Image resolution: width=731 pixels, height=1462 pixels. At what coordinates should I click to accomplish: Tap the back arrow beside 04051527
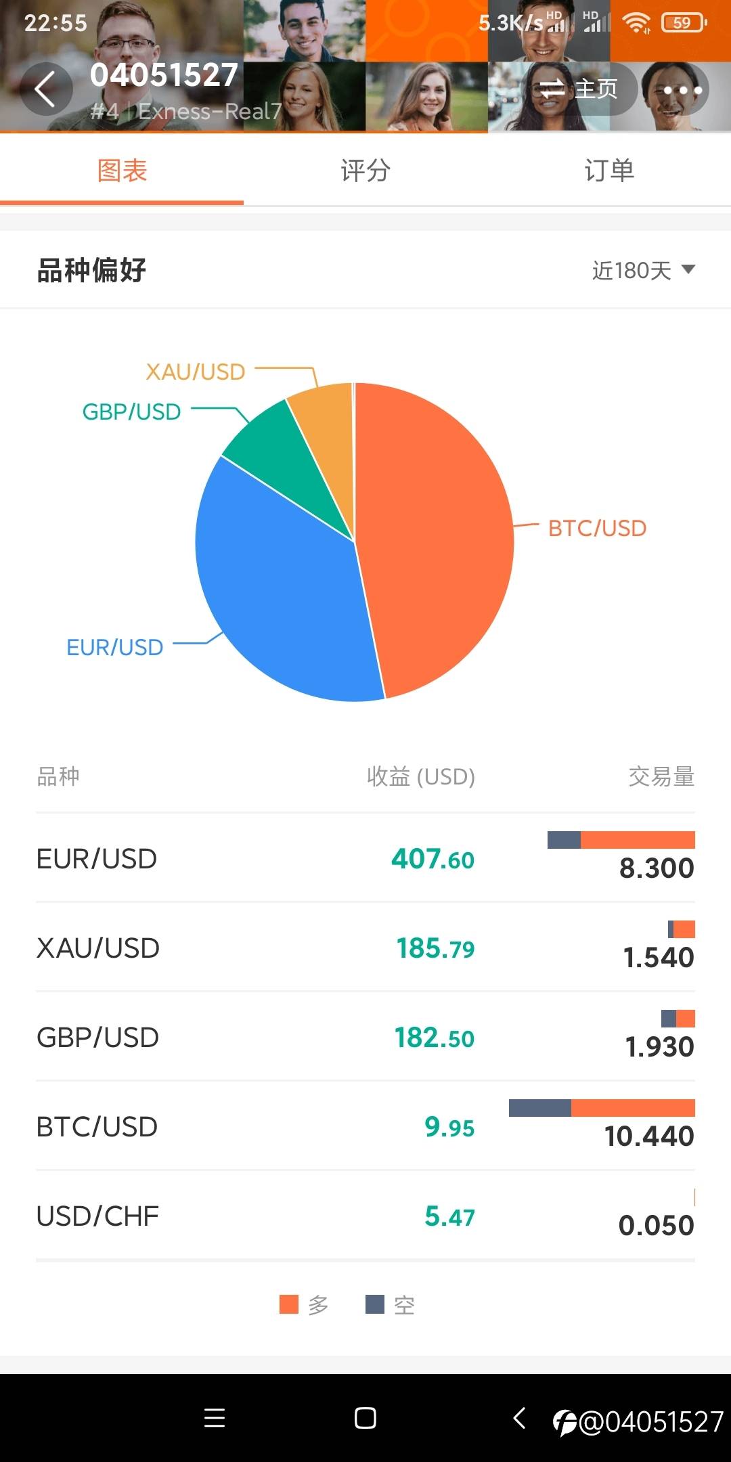(x=46, y=89)
